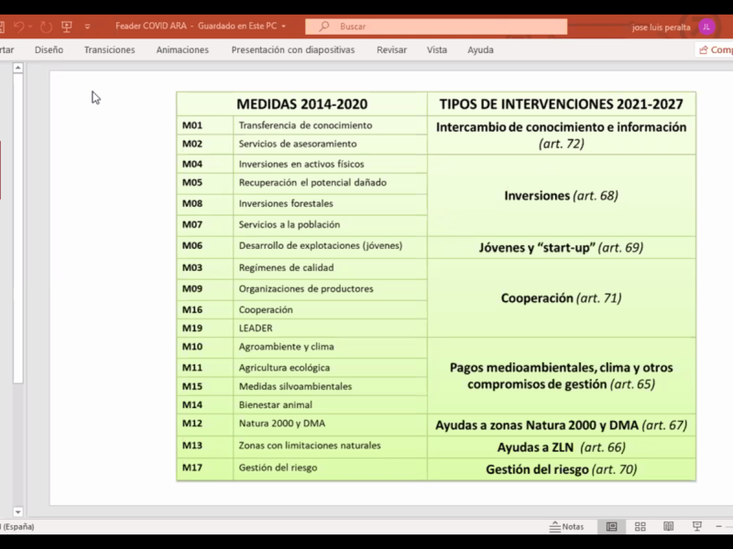Toggle the Notas pane button
733x549 pixels.
[x=566, y=527]
